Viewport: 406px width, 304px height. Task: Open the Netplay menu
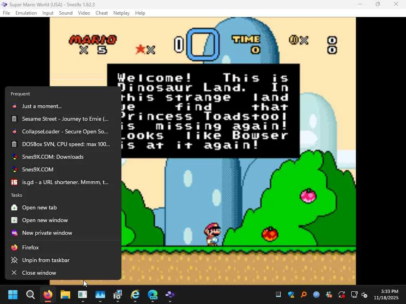coord(121,13)
